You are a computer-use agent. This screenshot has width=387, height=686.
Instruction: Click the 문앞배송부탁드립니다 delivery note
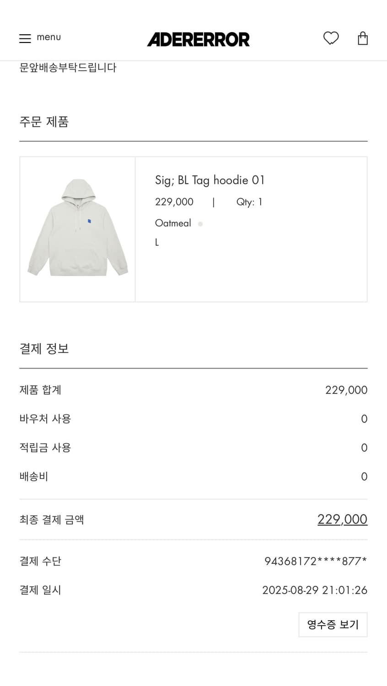click(68, 68)
